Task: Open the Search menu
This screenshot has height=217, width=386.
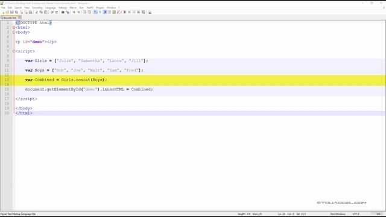Action: [x=18, y=8]
